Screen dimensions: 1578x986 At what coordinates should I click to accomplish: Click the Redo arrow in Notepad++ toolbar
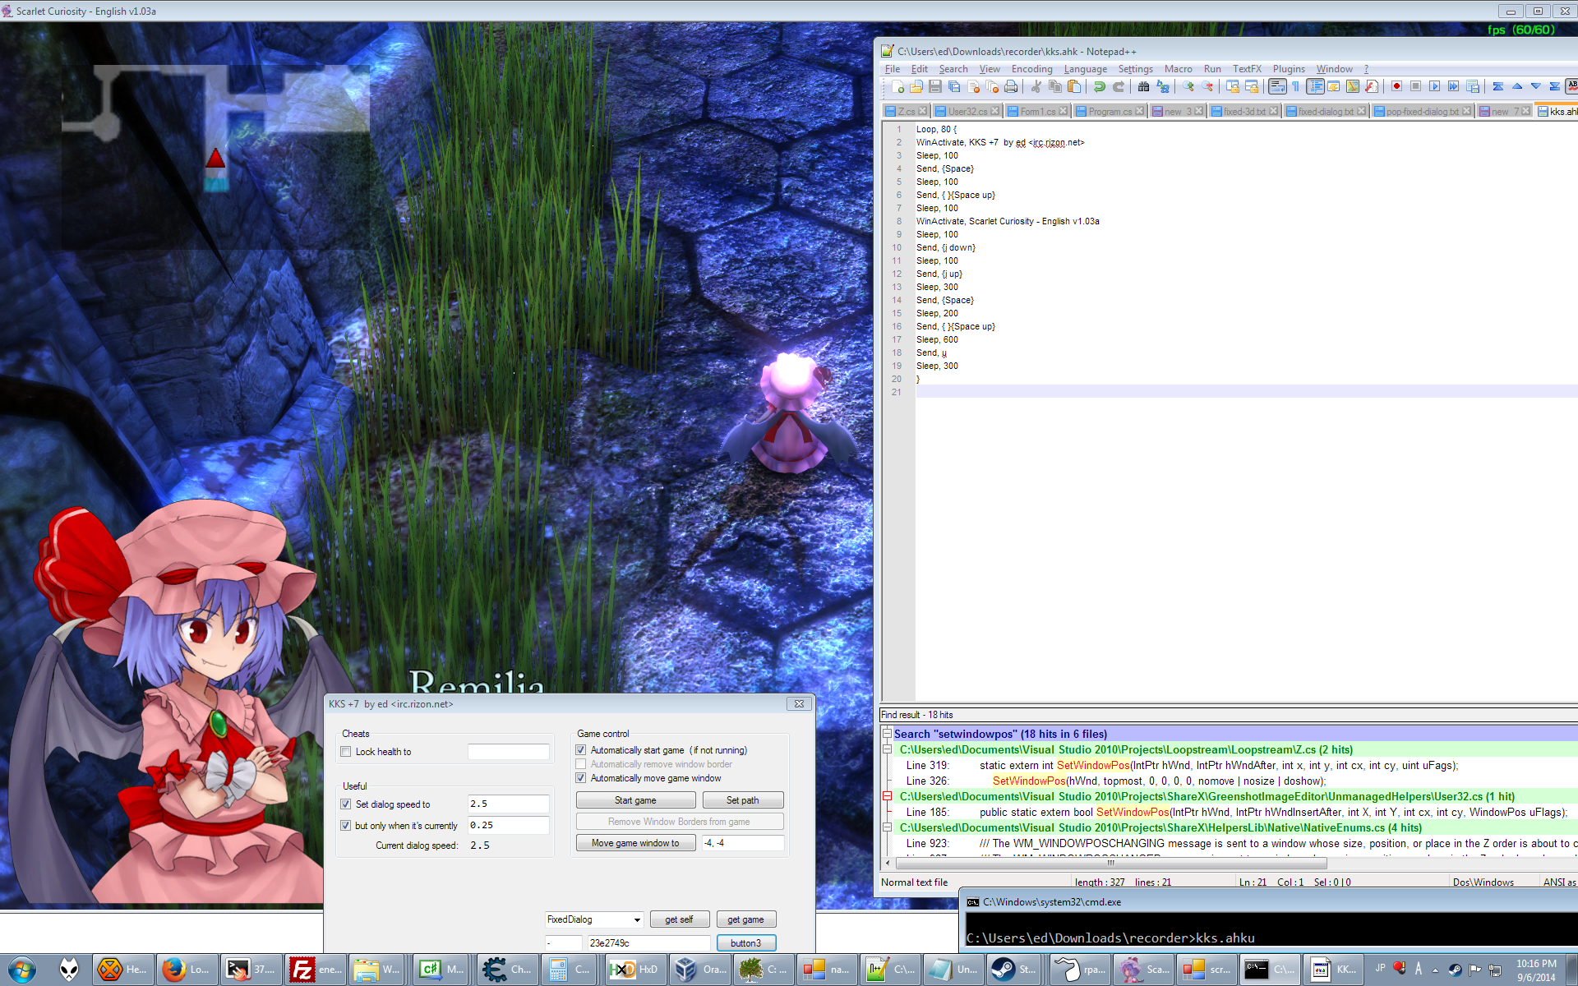point(1119,86)
